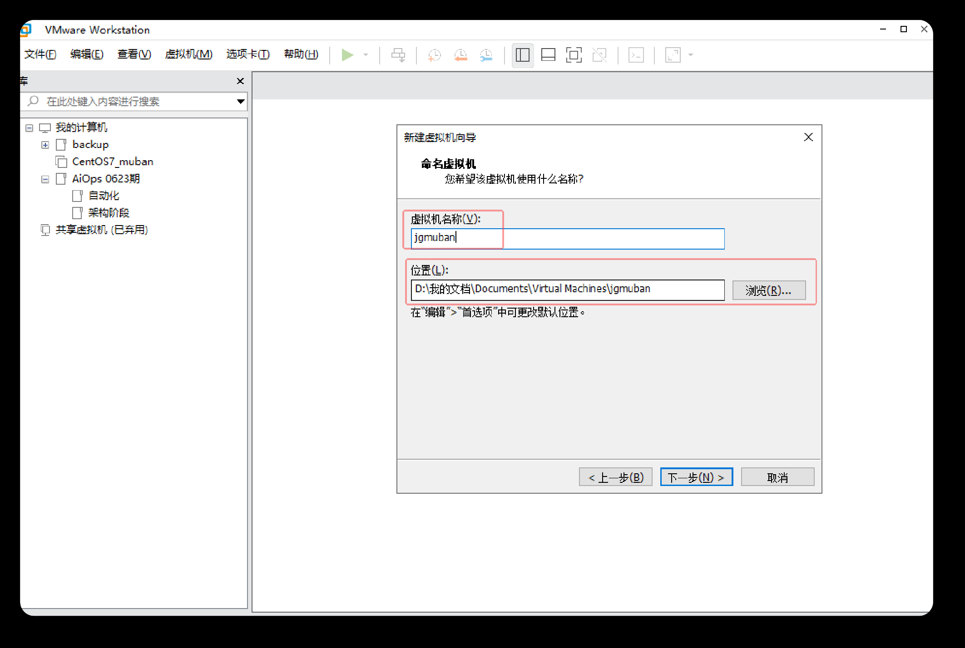Open the 虚拟机(M) menu
Viewport: 965px width, 648px height.
click(189, 54)
